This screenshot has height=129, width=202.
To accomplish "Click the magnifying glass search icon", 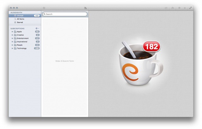I will point(45,14).
